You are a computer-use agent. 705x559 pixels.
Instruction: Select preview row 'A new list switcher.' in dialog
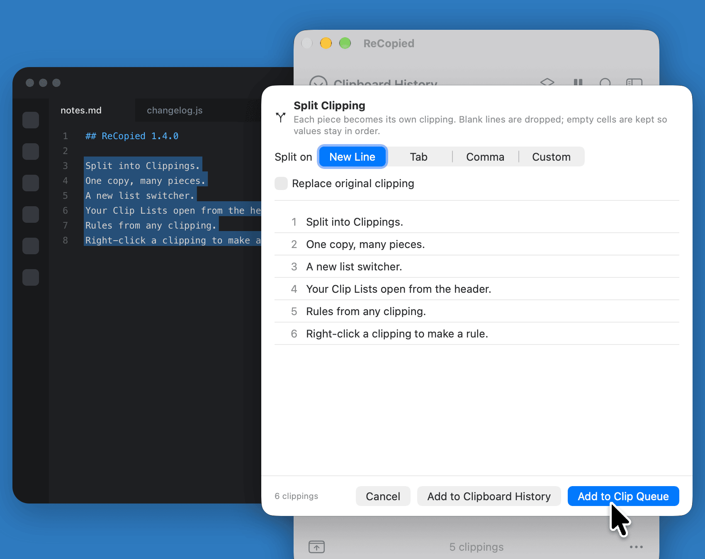[477, 267]
